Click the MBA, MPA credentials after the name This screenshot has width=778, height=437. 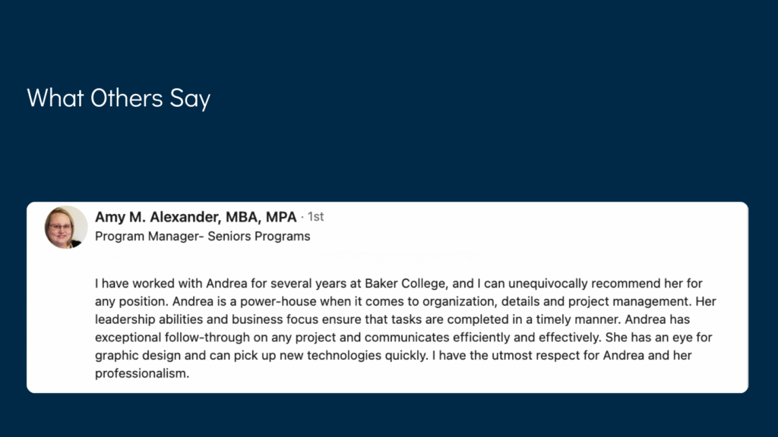(261, 217)
